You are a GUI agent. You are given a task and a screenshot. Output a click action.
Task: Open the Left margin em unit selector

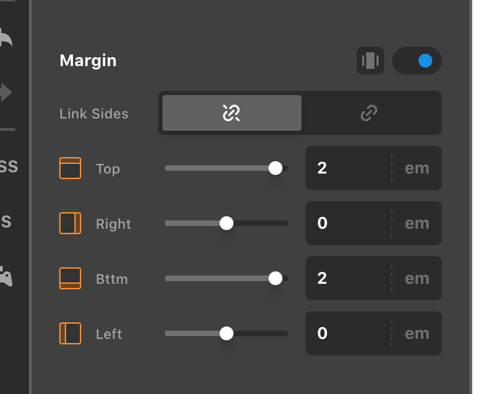(x=417, y=333)
